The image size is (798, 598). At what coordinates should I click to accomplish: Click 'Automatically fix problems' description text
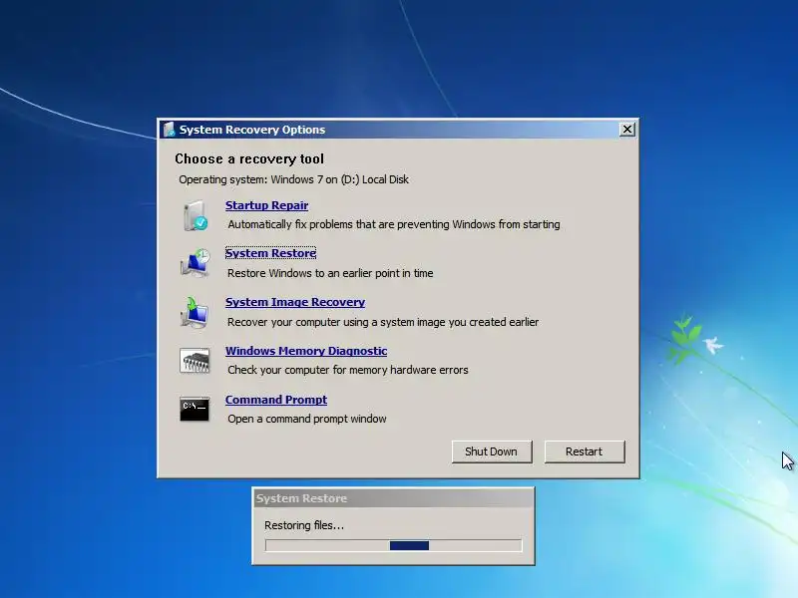tap(394, 224)
